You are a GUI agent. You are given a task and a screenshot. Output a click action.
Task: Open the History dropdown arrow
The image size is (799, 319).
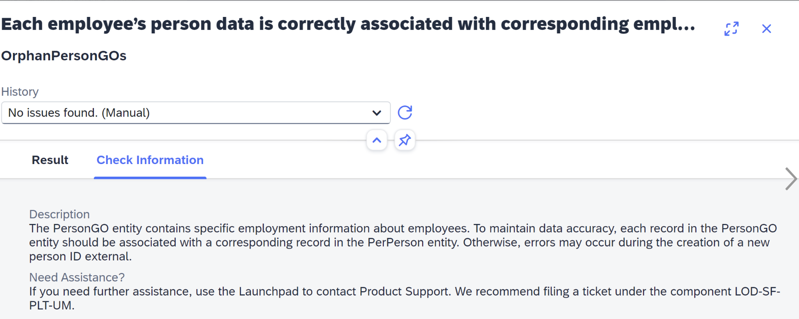tap(377, 113)
